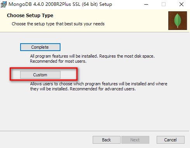Click the MongoDB green leaf logo
This screenshot has width=190, height=148.
[178, 21]
